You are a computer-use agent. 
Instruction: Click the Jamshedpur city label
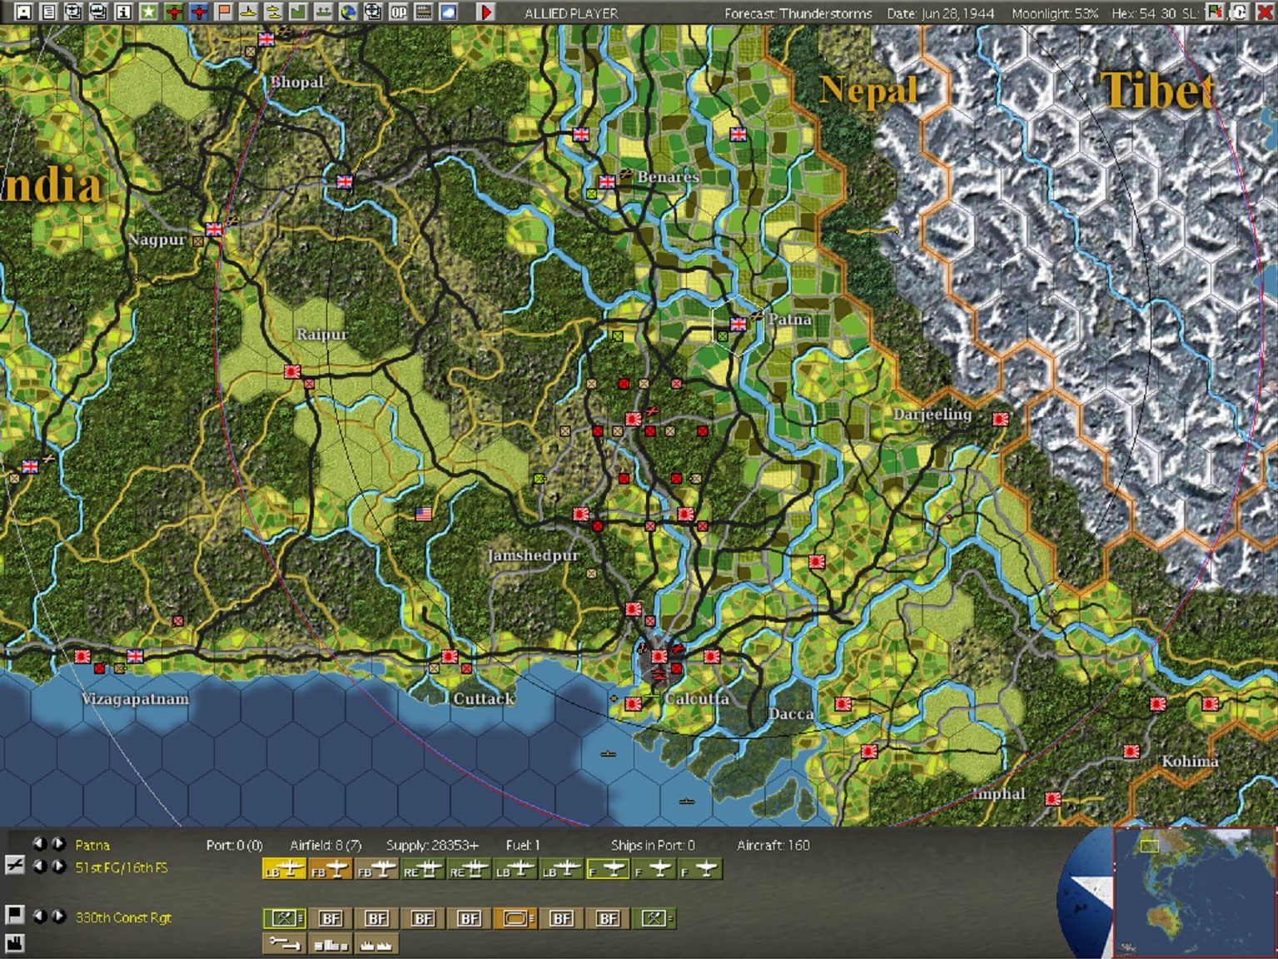[533, 555]
